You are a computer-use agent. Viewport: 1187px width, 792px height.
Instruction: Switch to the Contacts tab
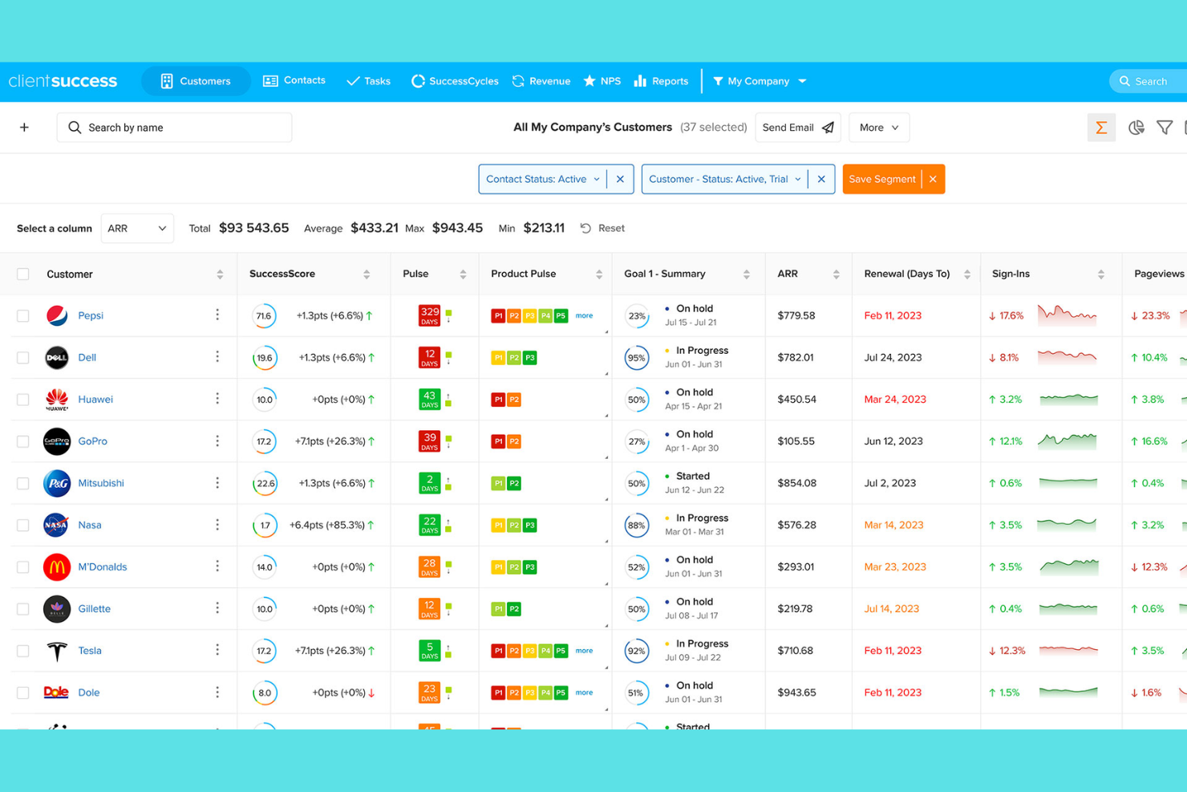[x=294, y=80]
